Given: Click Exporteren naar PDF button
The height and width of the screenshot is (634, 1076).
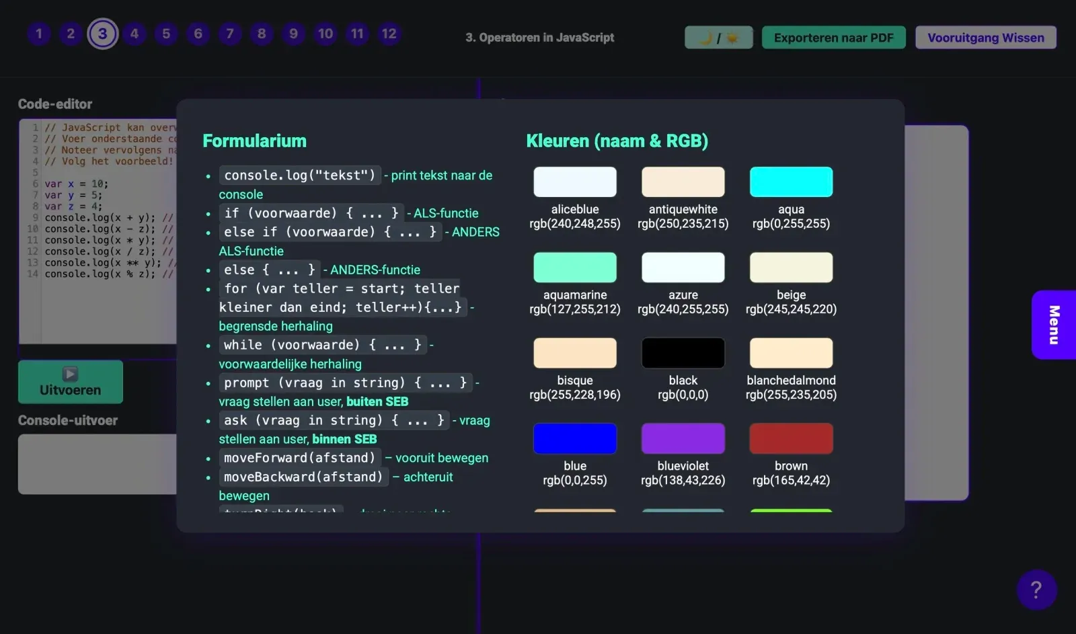Looking at the screenshot, I should pyautogui.click(x=834, y=38).
